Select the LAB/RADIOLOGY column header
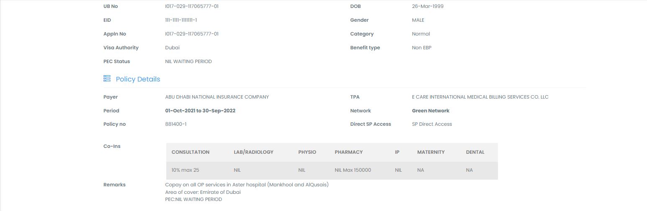The image size is (647, 211). tap(253, 152)
